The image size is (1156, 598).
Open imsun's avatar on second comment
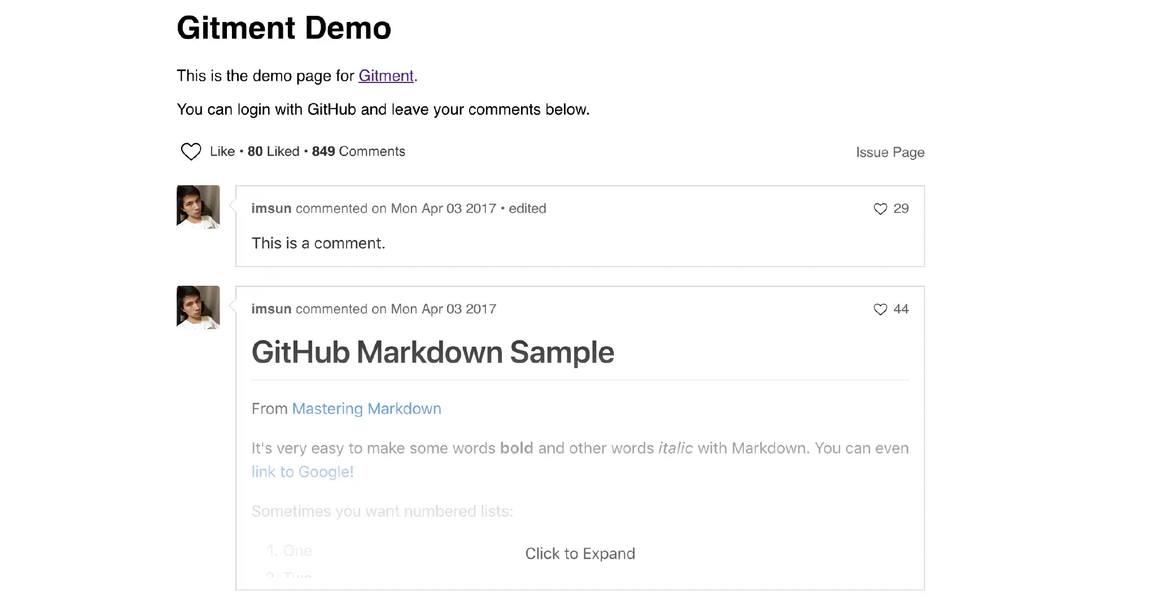[x=198, y=307]
